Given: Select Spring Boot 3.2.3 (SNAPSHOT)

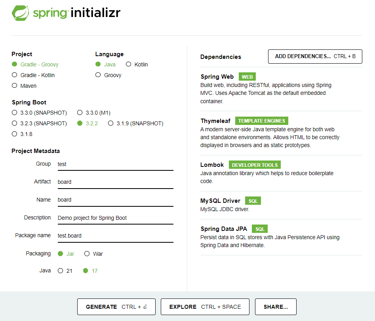Looking at the screenshot, I should coord(40,123).
